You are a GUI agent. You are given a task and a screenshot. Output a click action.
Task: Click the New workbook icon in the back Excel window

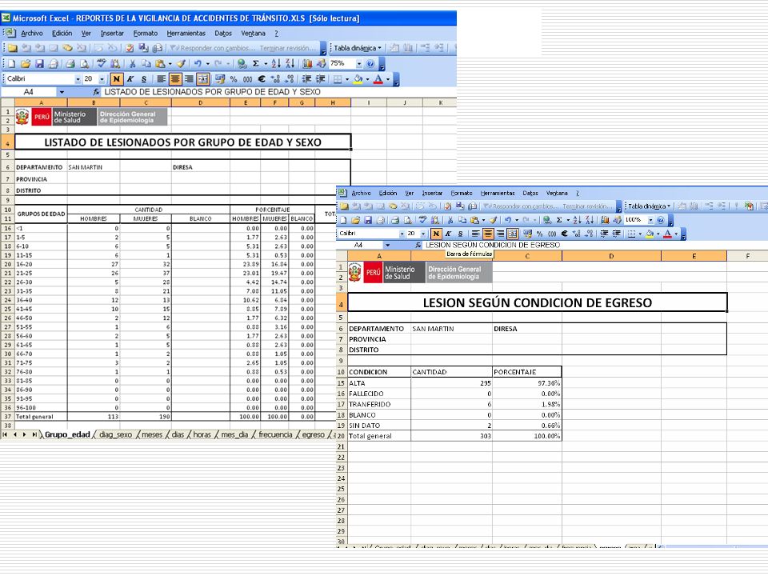coord(11,64)
